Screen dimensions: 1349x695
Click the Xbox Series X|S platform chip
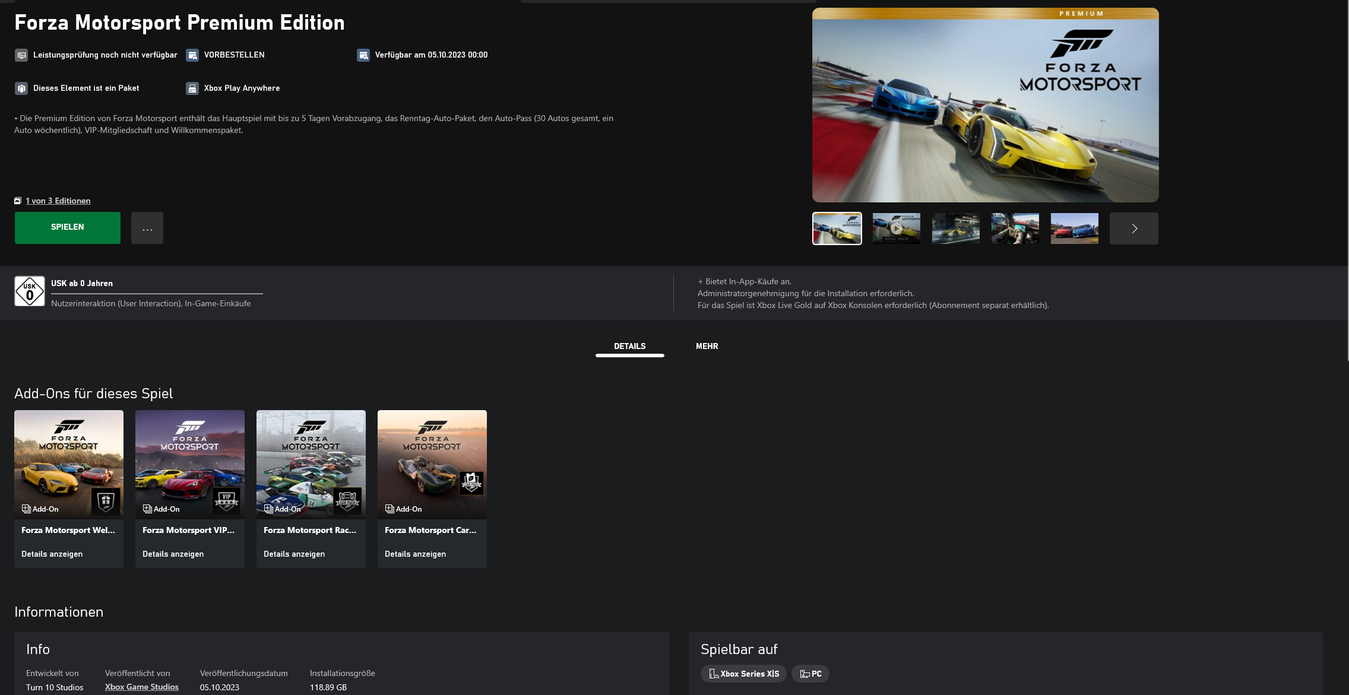[743, 674]
